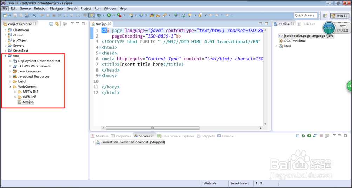This screenshot has width=352, height=188.
Task: Click Forward navigation arrow in toolbar
Action: [x=227, y=15]
